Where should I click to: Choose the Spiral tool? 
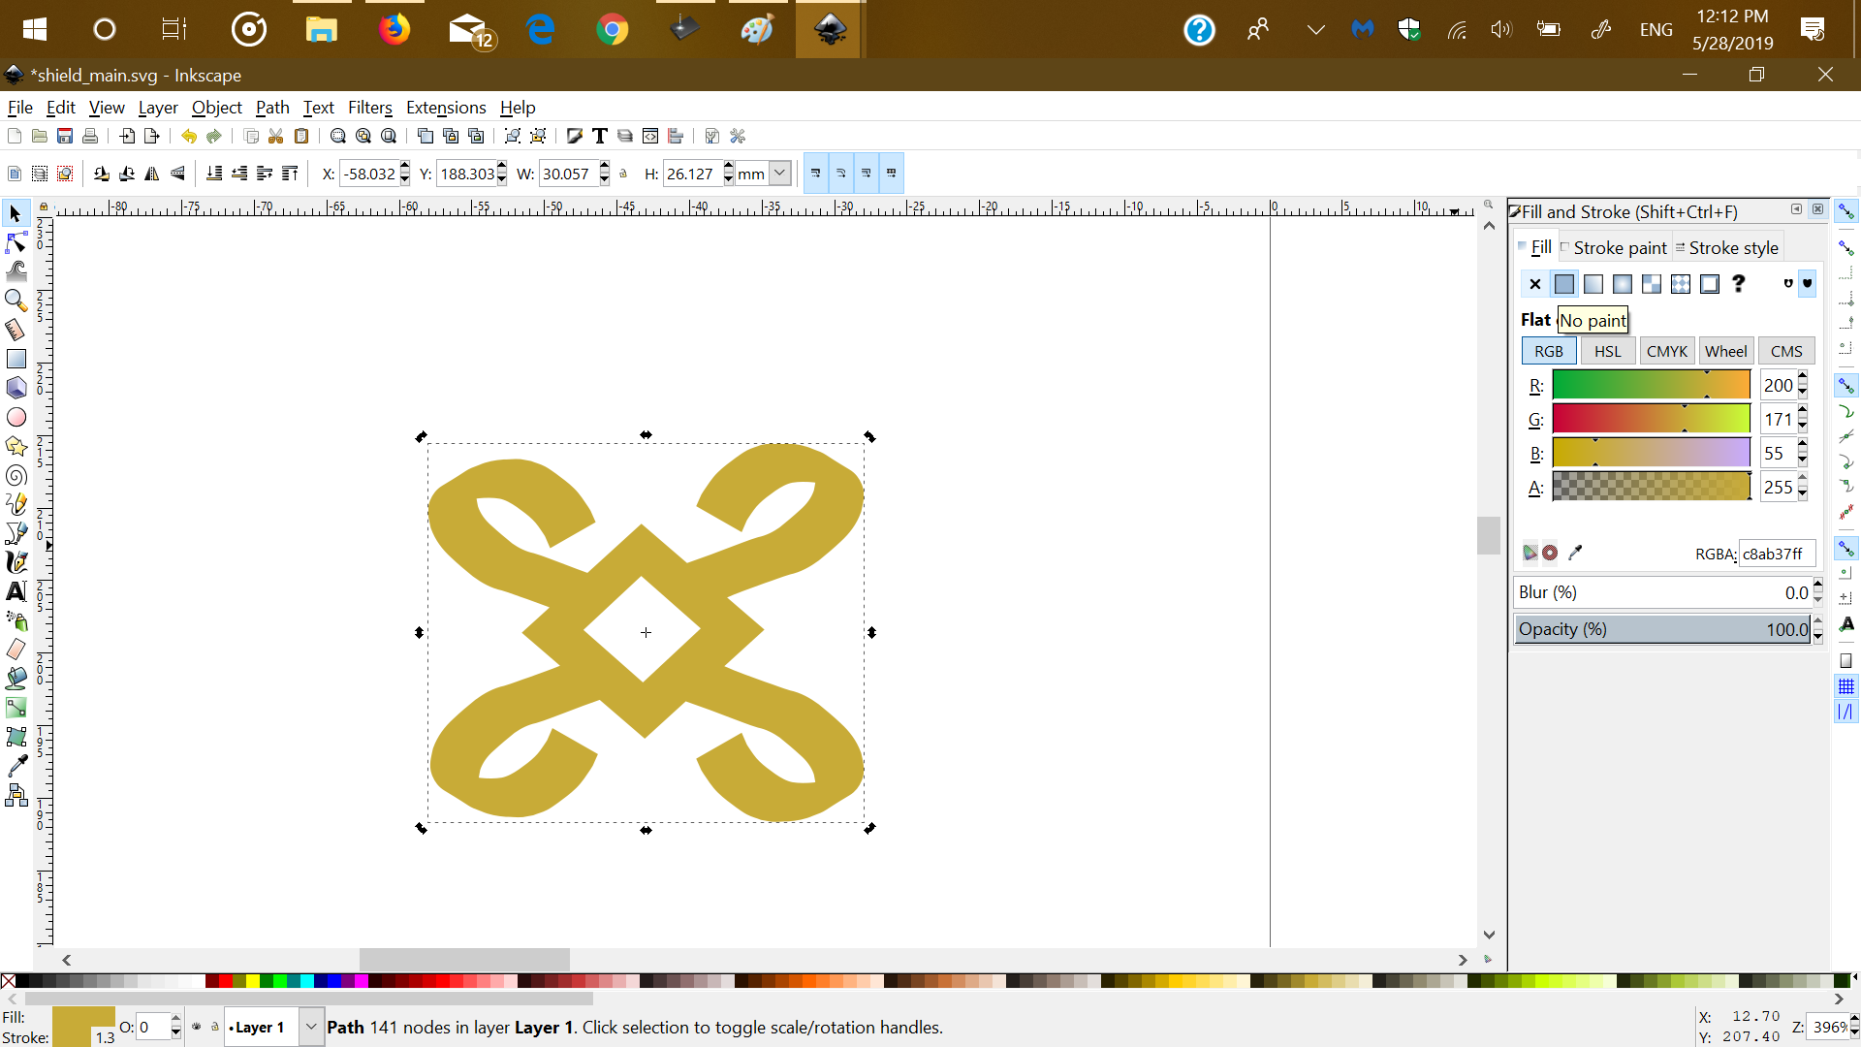pos(16,475)
